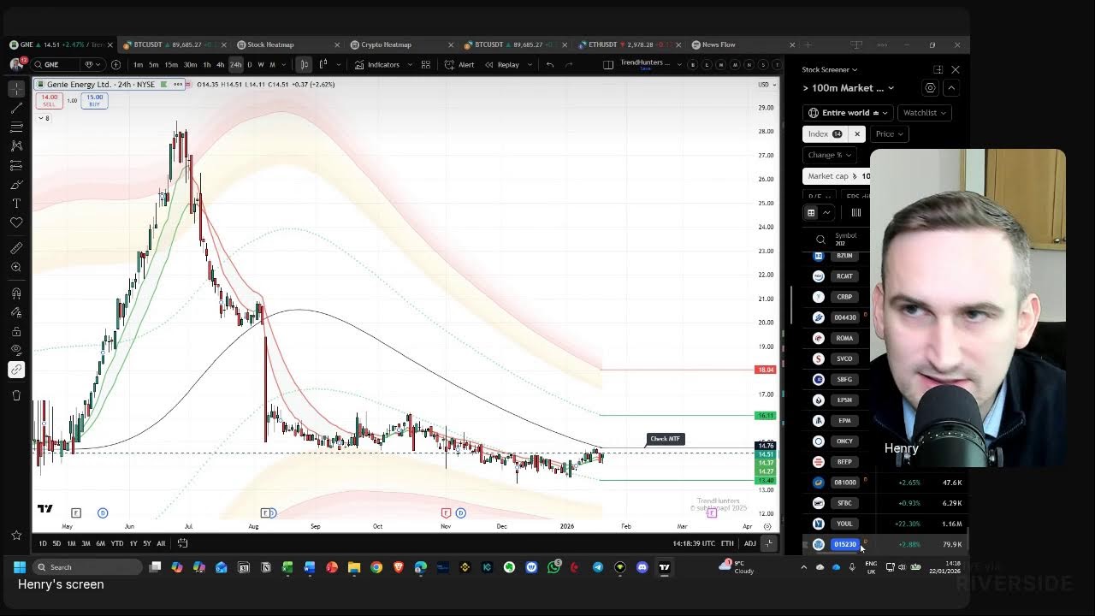Select the YOUL symbol row

885,524
